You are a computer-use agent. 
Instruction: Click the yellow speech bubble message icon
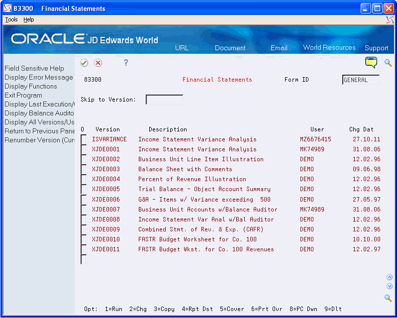pyautogui.click(x=371, y=63)
